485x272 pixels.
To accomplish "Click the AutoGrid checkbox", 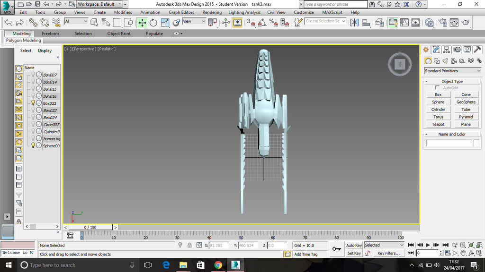I will click(x=438, y=87).
